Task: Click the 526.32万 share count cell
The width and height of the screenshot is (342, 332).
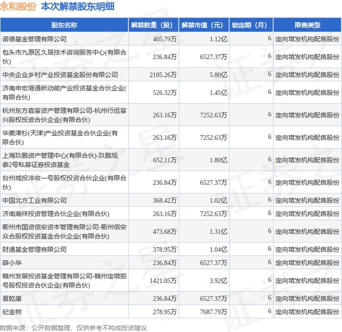Action: point(165,93)
